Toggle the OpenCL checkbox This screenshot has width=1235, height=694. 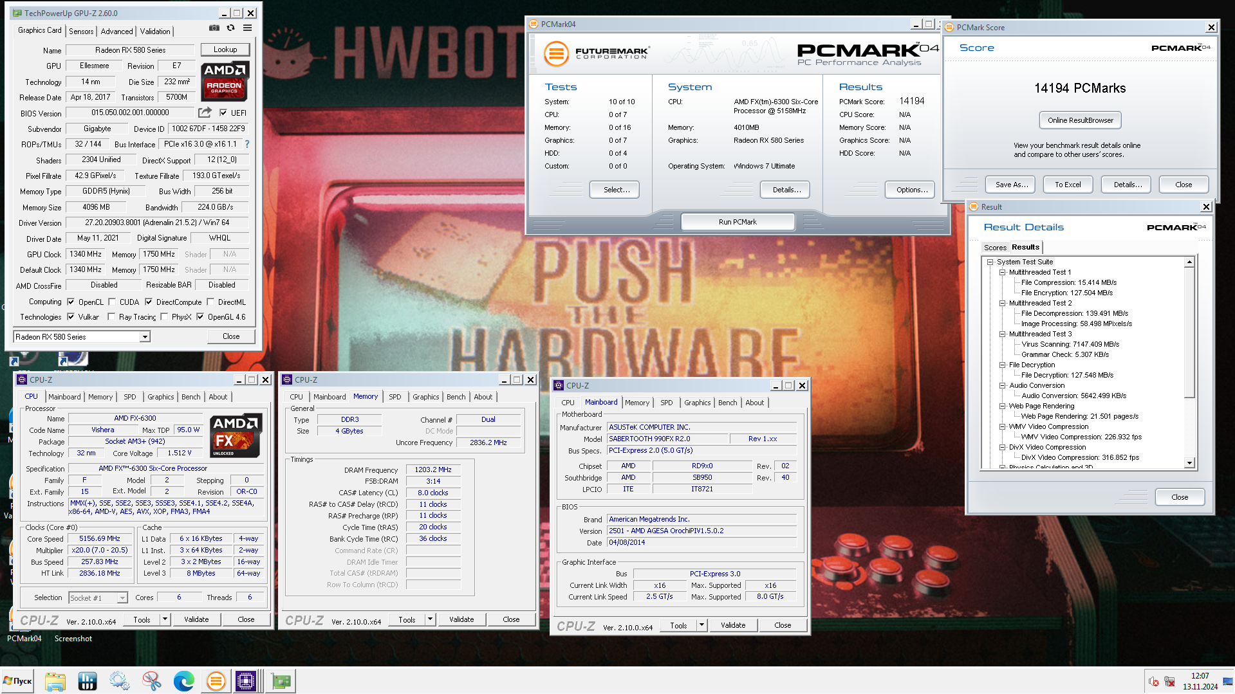click(71, 302)
